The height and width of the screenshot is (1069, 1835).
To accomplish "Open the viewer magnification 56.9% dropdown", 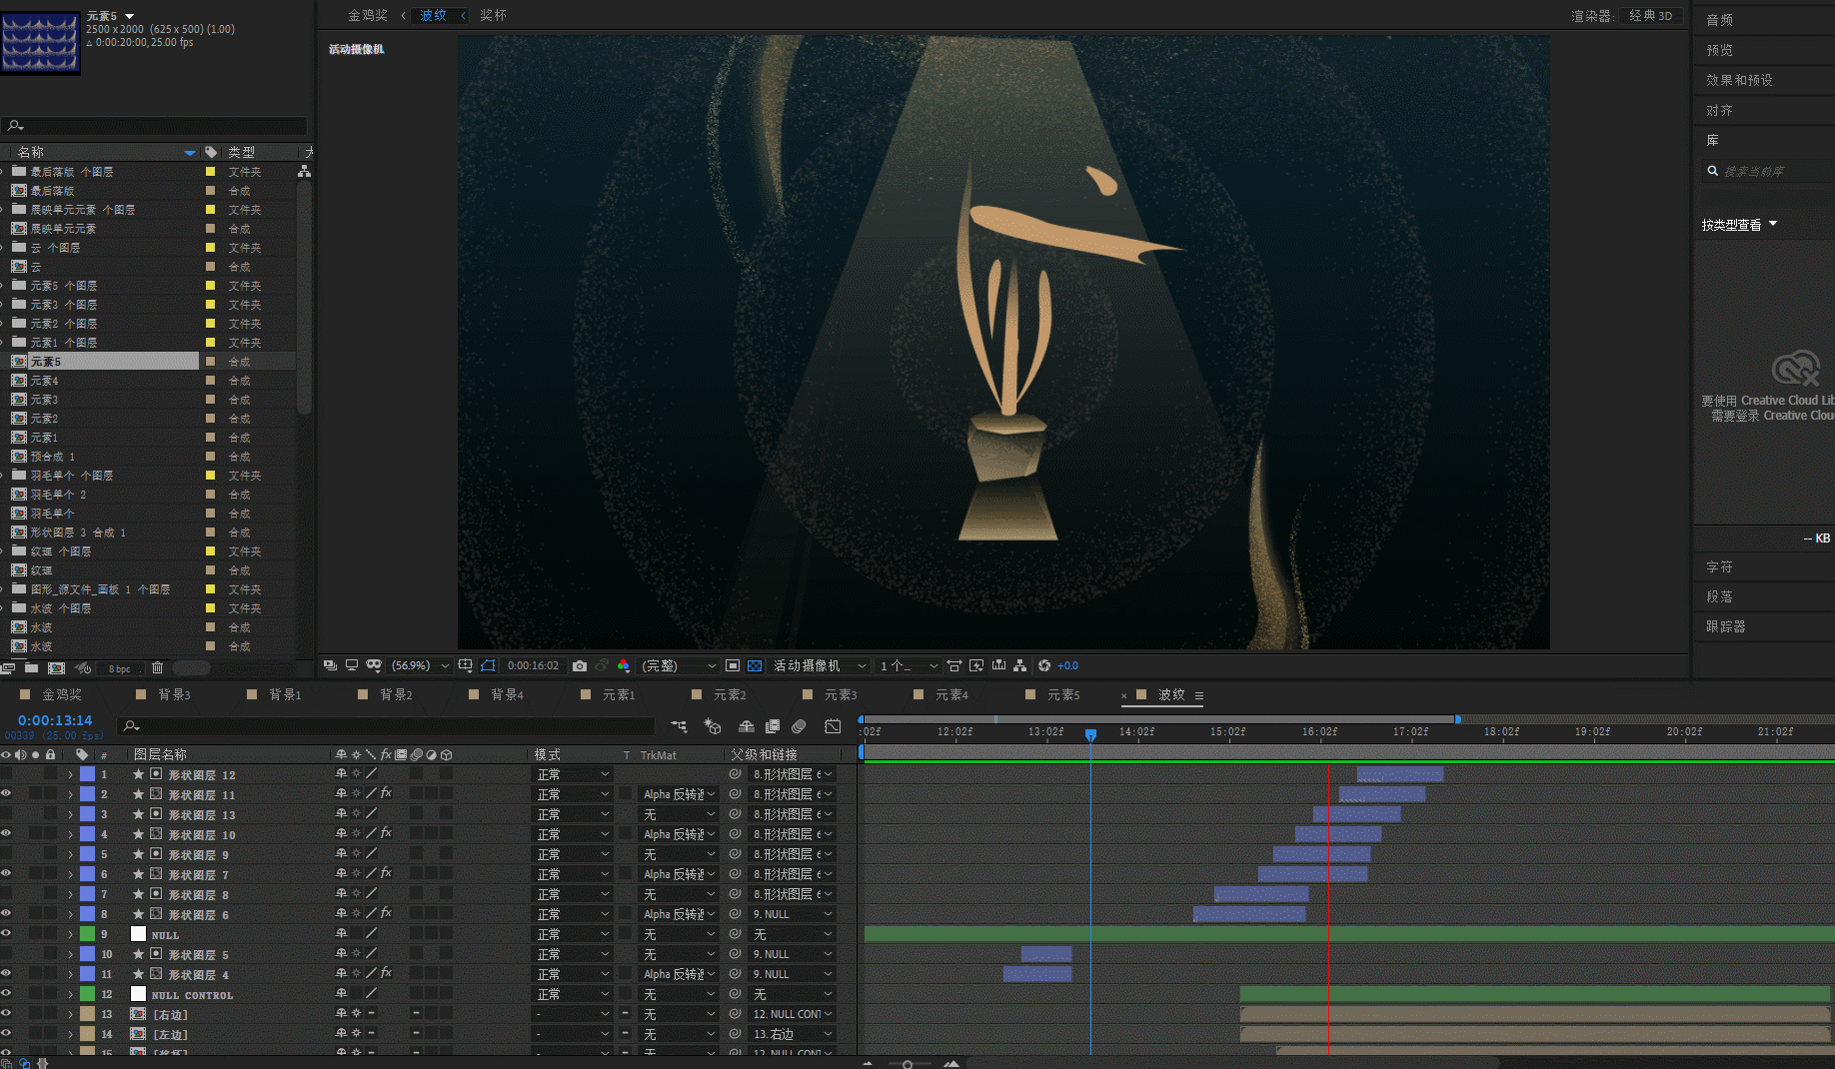I will (420, 665).
